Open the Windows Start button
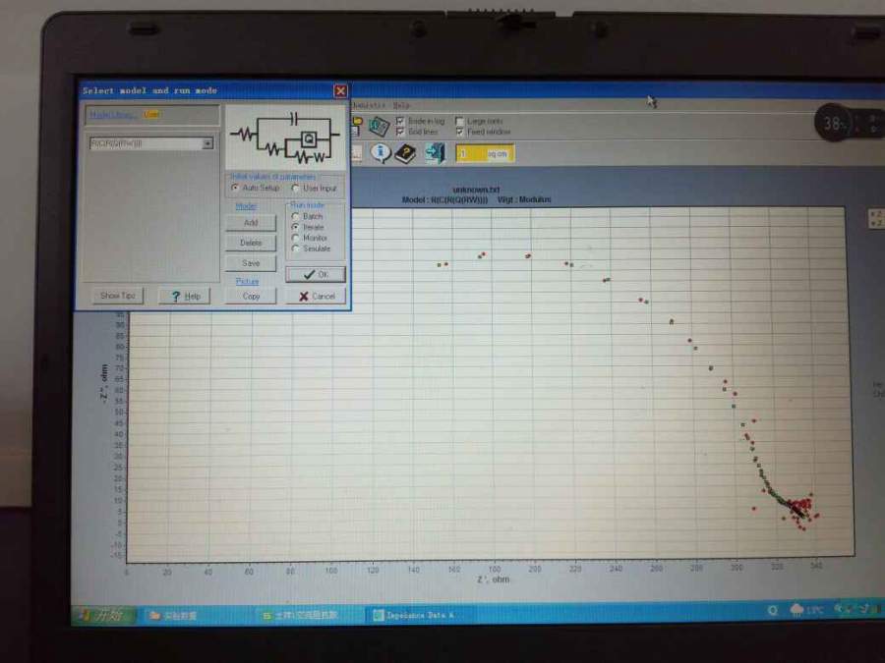This screenshot has width=885, height=663. click(x=103, y=615)
